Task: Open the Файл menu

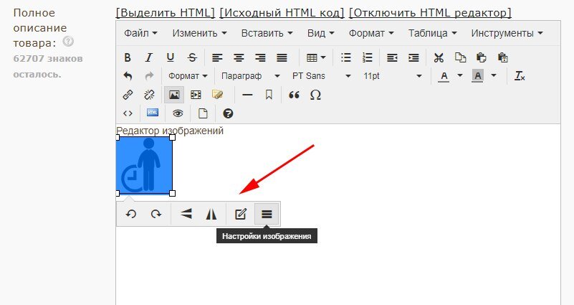Action: tap(140, 33)
